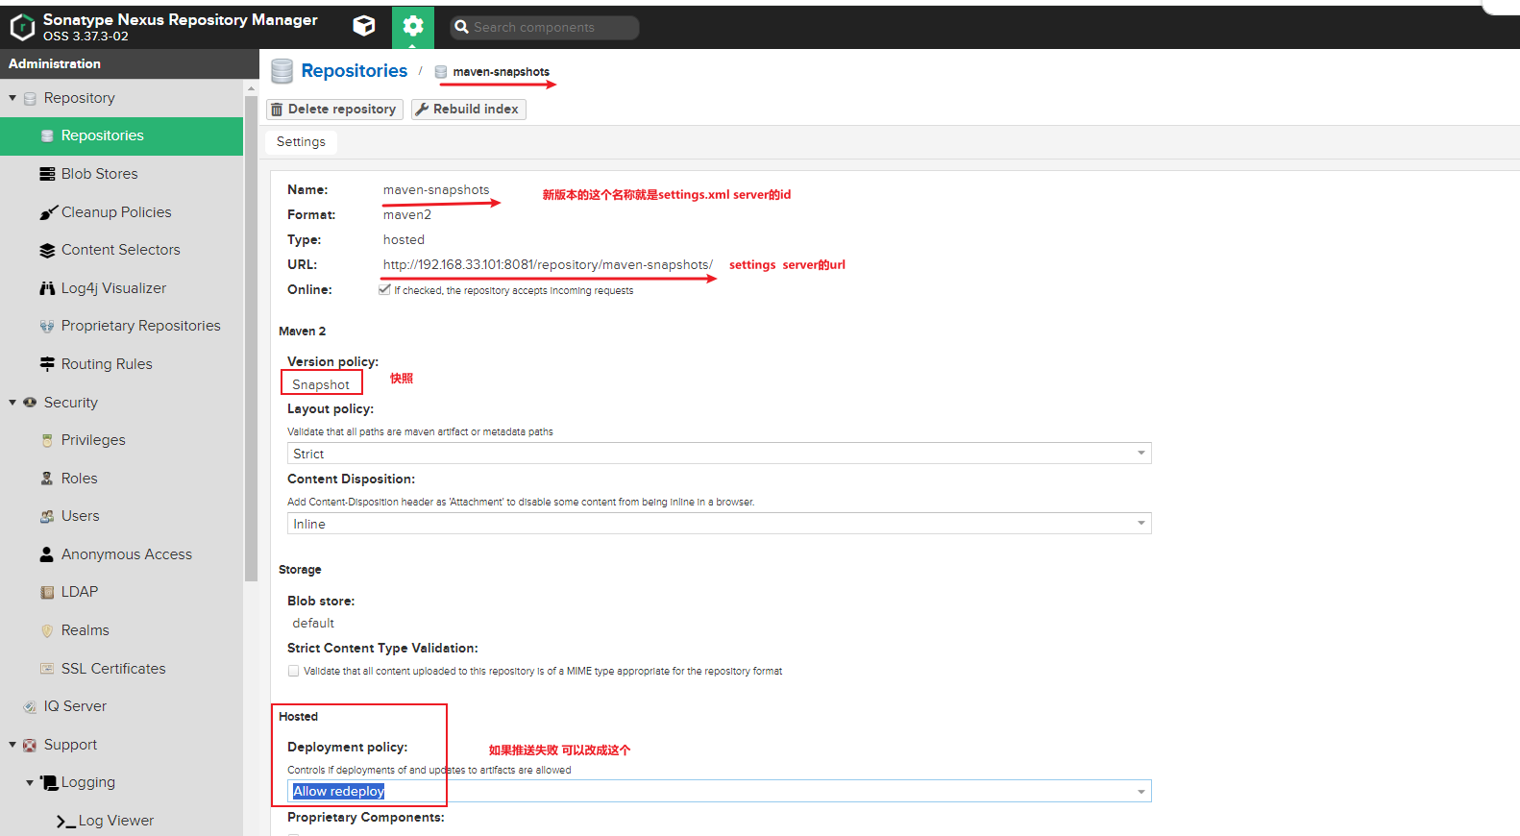This screenshot has height=836, width=1520.
Task: Click the Blob Stores icon
Action: pos(47,174)
